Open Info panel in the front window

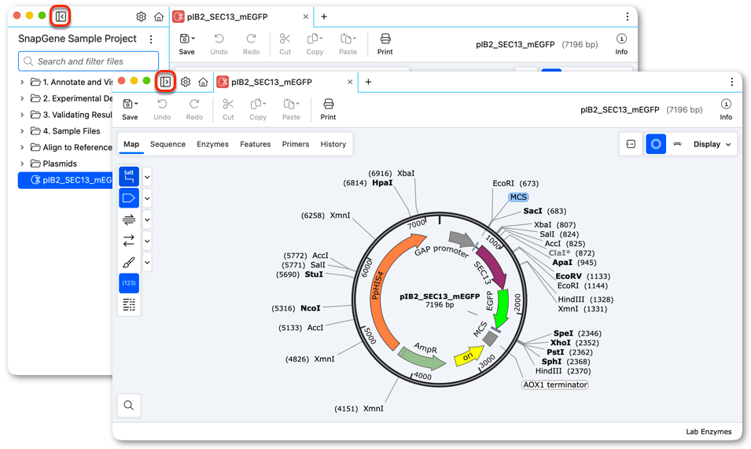[x=726, y=109]
